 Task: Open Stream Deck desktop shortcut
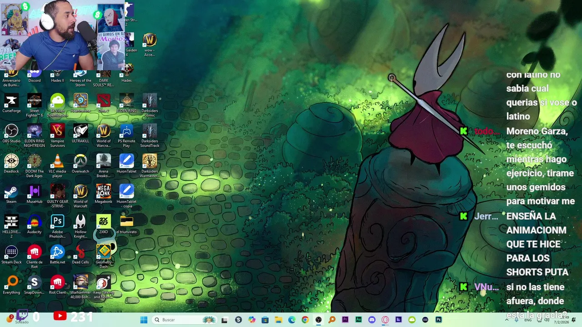click(x=11, y=255)
